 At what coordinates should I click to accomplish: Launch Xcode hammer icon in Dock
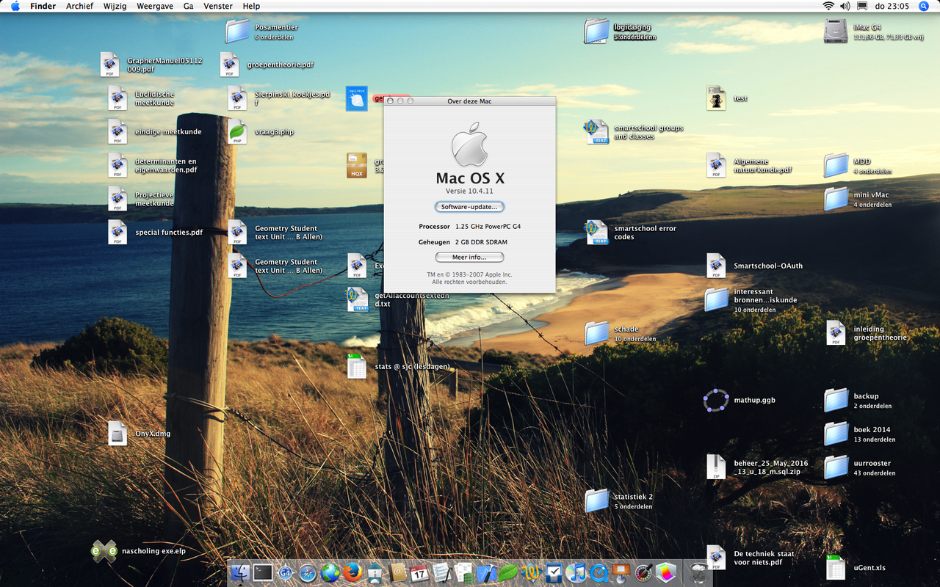pyautogui.click(x=487, y=573)
